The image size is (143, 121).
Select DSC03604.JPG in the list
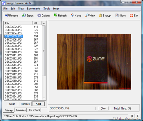coord(13,33)
